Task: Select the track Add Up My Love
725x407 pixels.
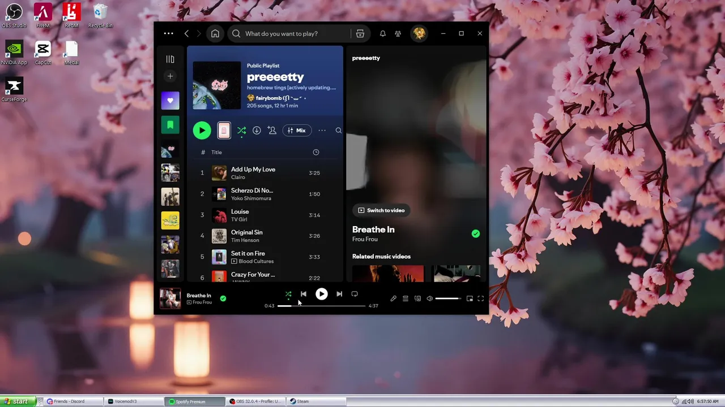Action: (x=253, y=170)
